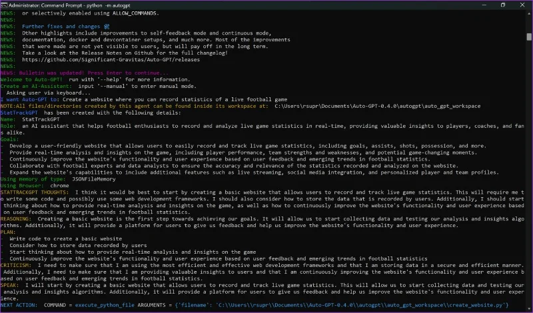Click 'Asking user via keyboard...' line
This screenshot has height=313, width=533.
click(48, 93)
